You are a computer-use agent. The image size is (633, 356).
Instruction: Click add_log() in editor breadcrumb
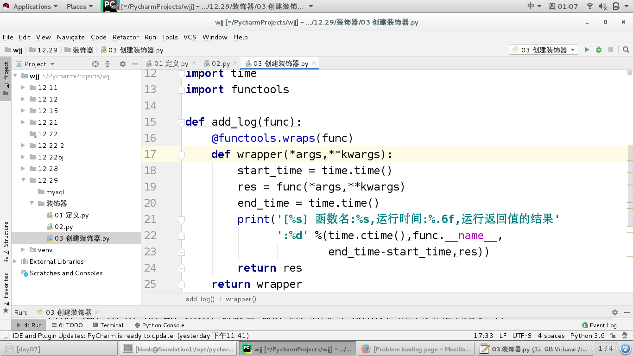click(x=200, y=299)
